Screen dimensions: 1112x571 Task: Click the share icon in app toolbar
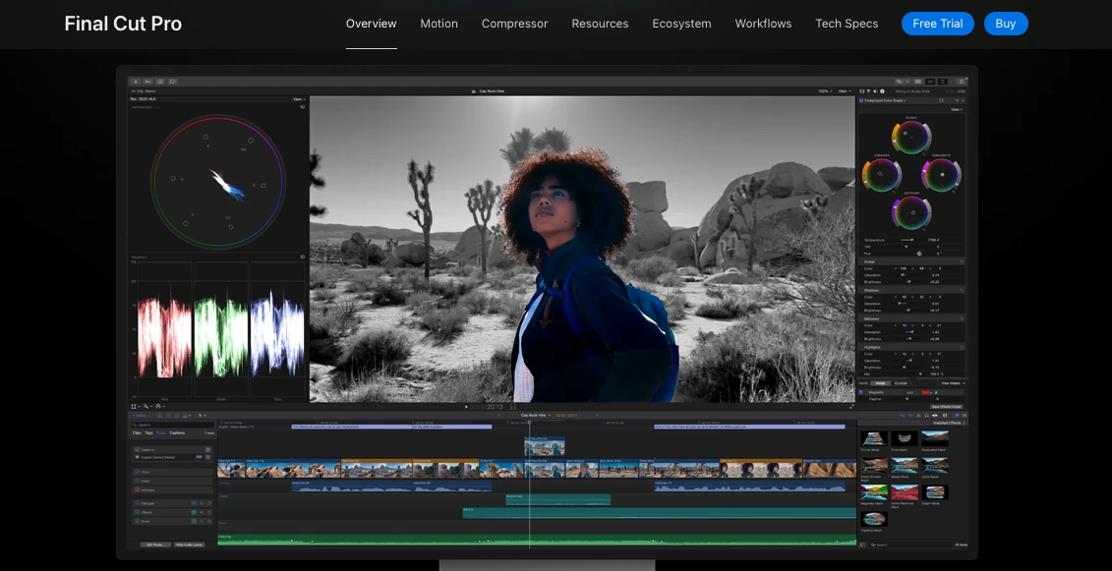[x=961, y=82]
